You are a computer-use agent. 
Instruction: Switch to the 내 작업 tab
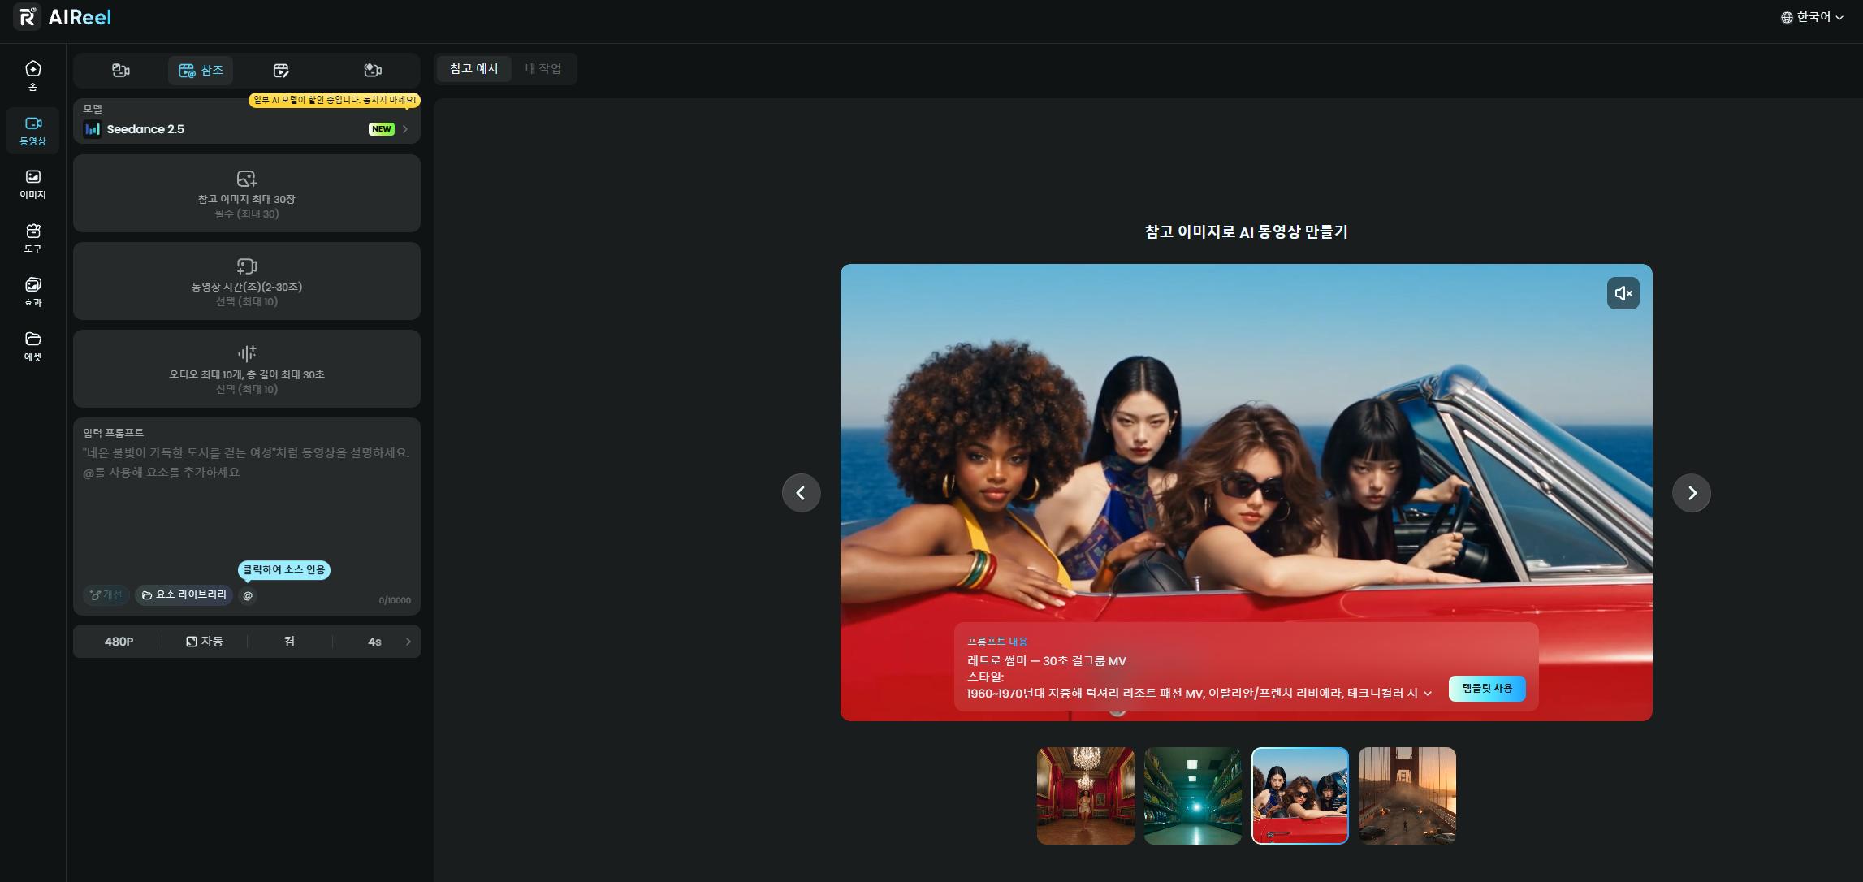click(542, 69)
